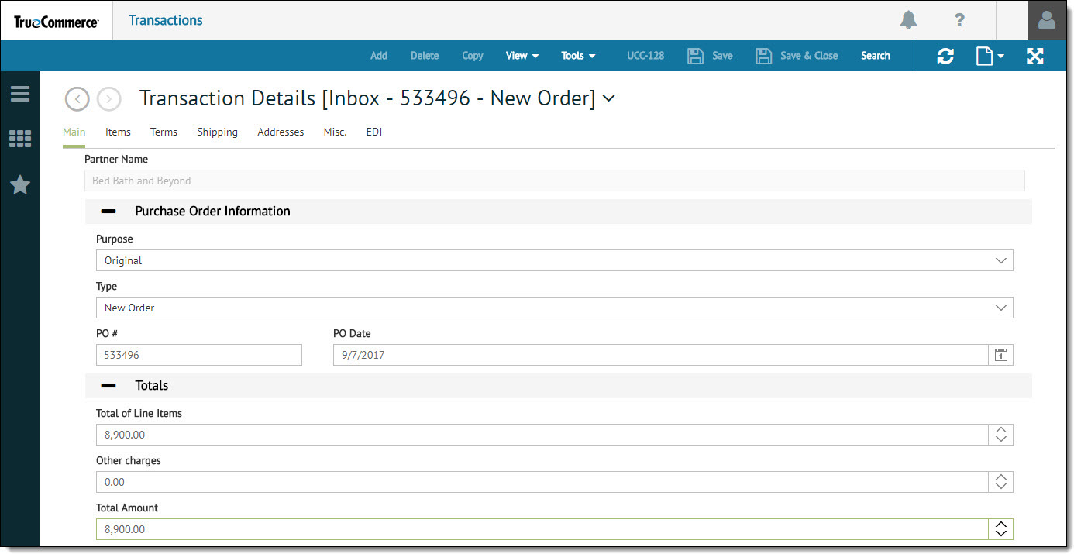The image size is (1074, 554).
Task: Click the Search button in toolbar
Action: tap(875, 56)
